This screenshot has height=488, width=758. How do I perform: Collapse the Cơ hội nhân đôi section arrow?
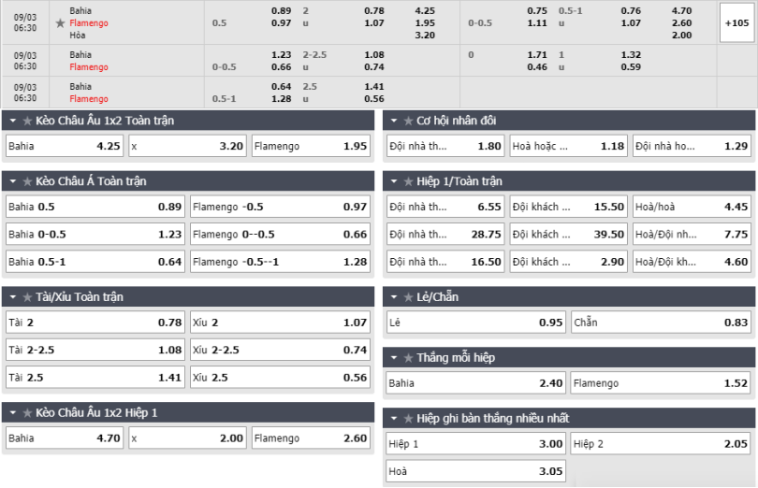pos(394,121)
